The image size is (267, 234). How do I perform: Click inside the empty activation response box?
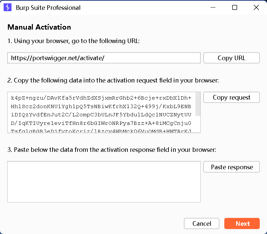tap(104, 182)
